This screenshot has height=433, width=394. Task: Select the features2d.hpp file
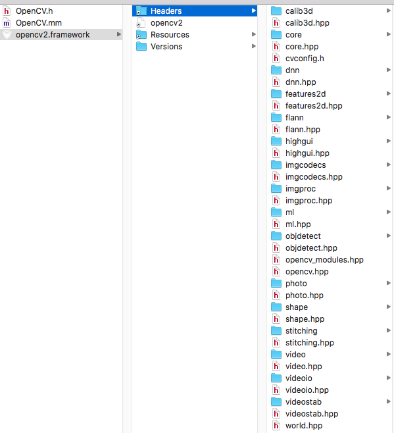coord(314,106)
